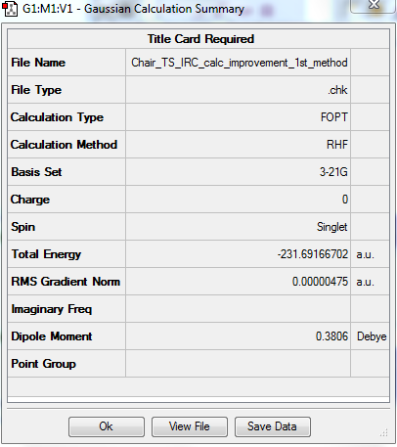The height and width of the screenshot is (447, 397).
Task: Click the empty Point Group value cell
Action: (239, 364)
